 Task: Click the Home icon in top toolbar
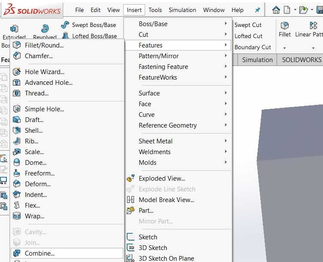[276, 10]
